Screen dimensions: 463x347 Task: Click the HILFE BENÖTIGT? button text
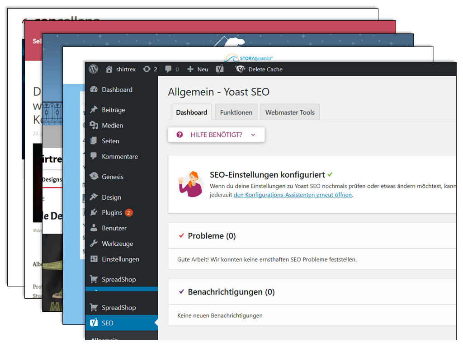point(216,135)
